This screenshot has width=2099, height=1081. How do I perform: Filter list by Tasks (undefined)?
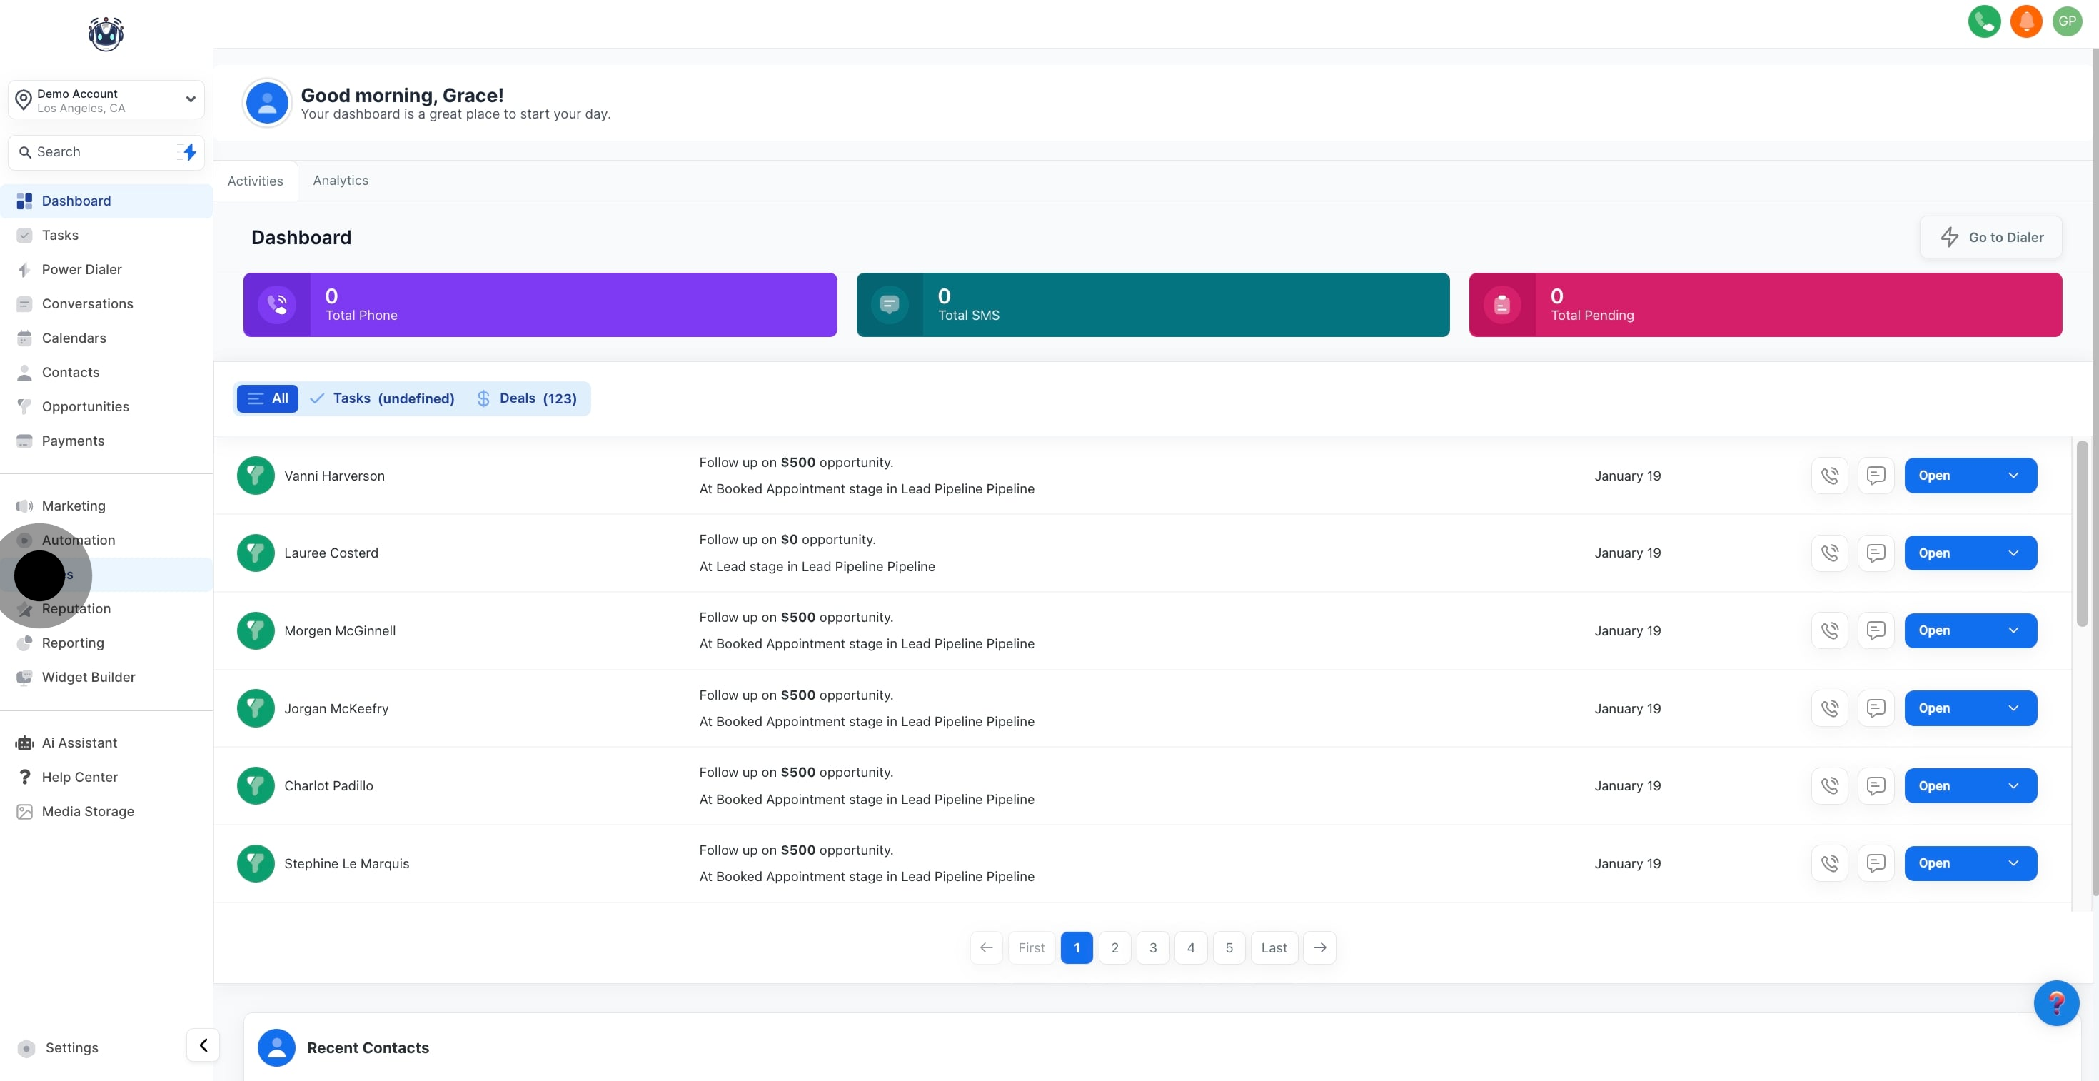point(382,398)
